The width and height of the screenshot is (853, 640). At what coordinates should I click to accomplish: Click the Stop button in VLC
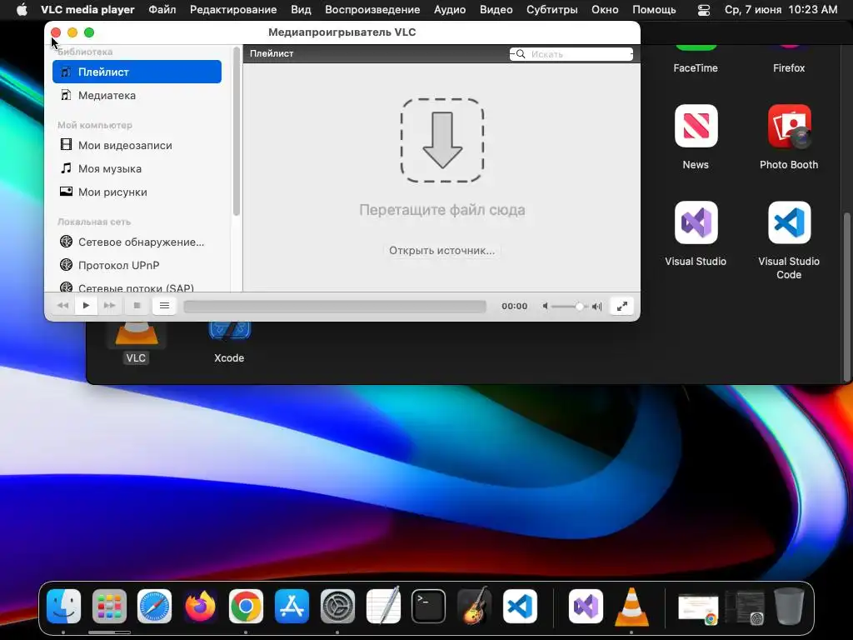coord(137,306)
